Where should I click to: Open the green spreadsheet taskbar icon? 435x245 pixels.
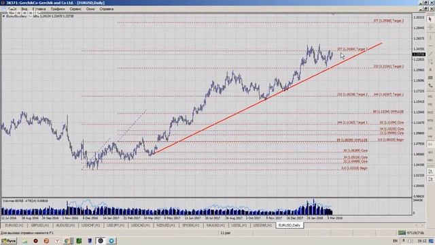point(79,241)
